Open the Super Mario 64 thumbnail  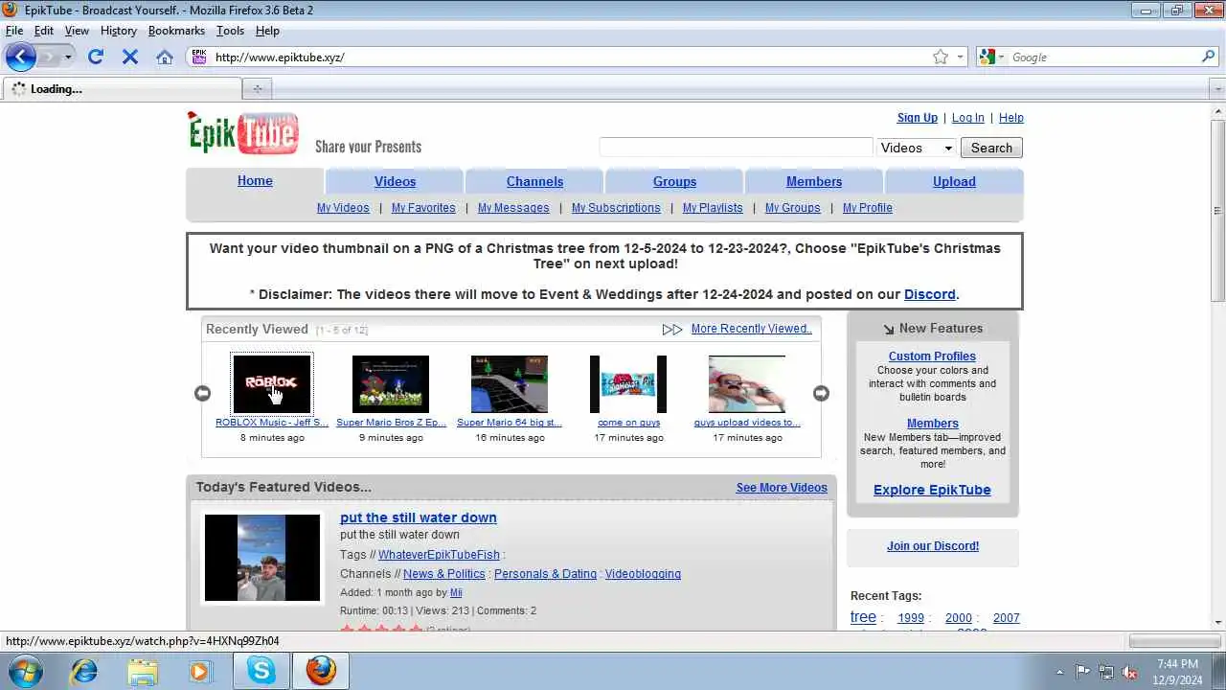point(510,384)
